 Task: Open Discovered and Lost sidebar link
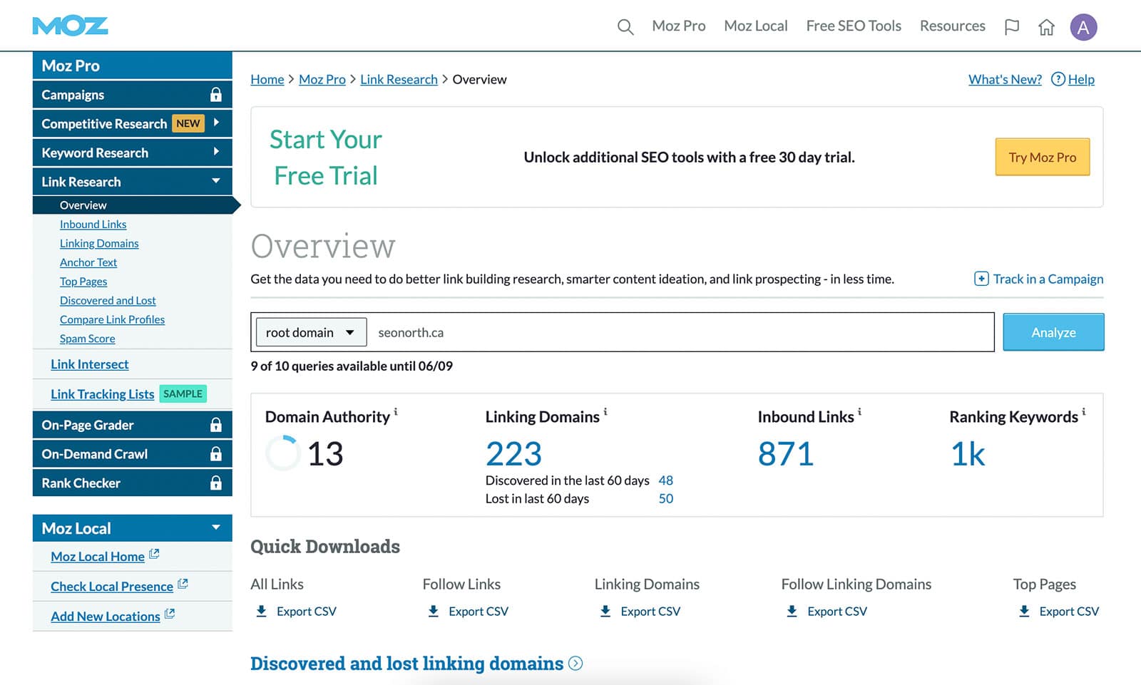coord(108,301)
